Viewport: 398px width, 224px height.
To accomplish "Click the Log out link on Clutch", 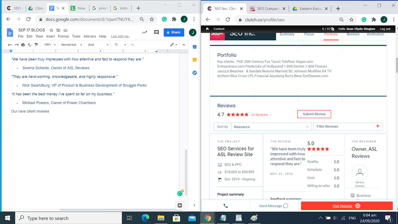I will 385,29.
